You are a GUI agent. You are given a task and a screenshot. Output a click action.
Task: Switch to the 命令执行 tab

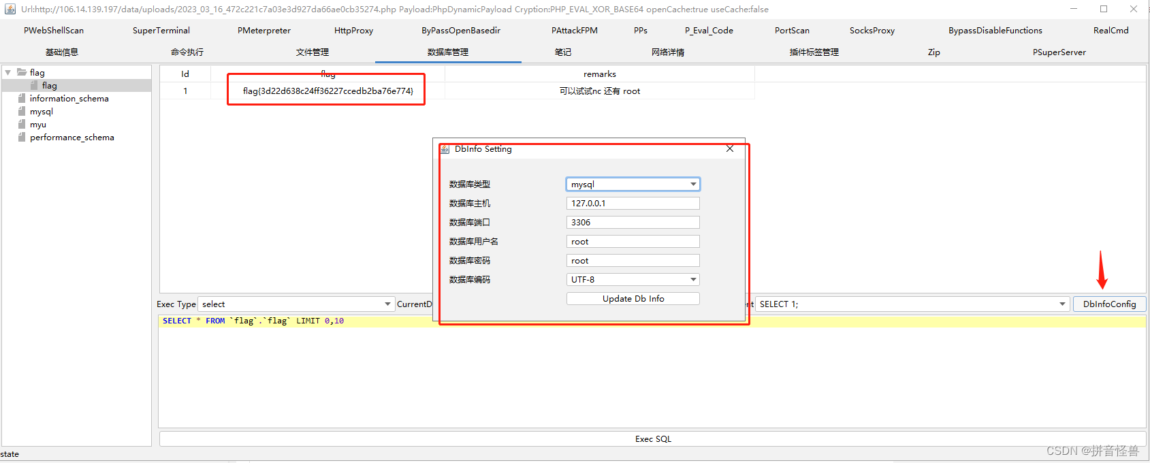point(187,52)
